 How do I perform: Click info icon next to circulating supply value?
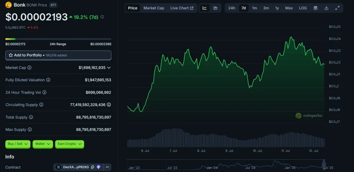109,105
